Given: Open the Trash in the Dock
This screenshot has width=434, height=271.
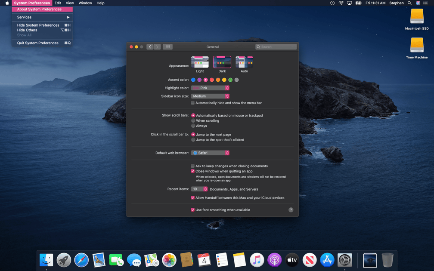Looking at the screenshot, I should pyautogui.click(x=387, y=260).
